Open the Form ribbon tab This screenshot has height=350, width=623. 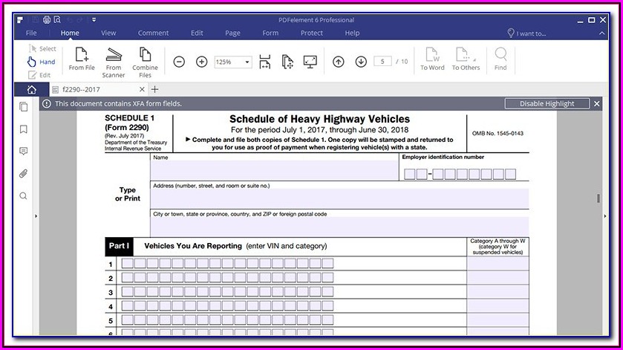point(270,33)
